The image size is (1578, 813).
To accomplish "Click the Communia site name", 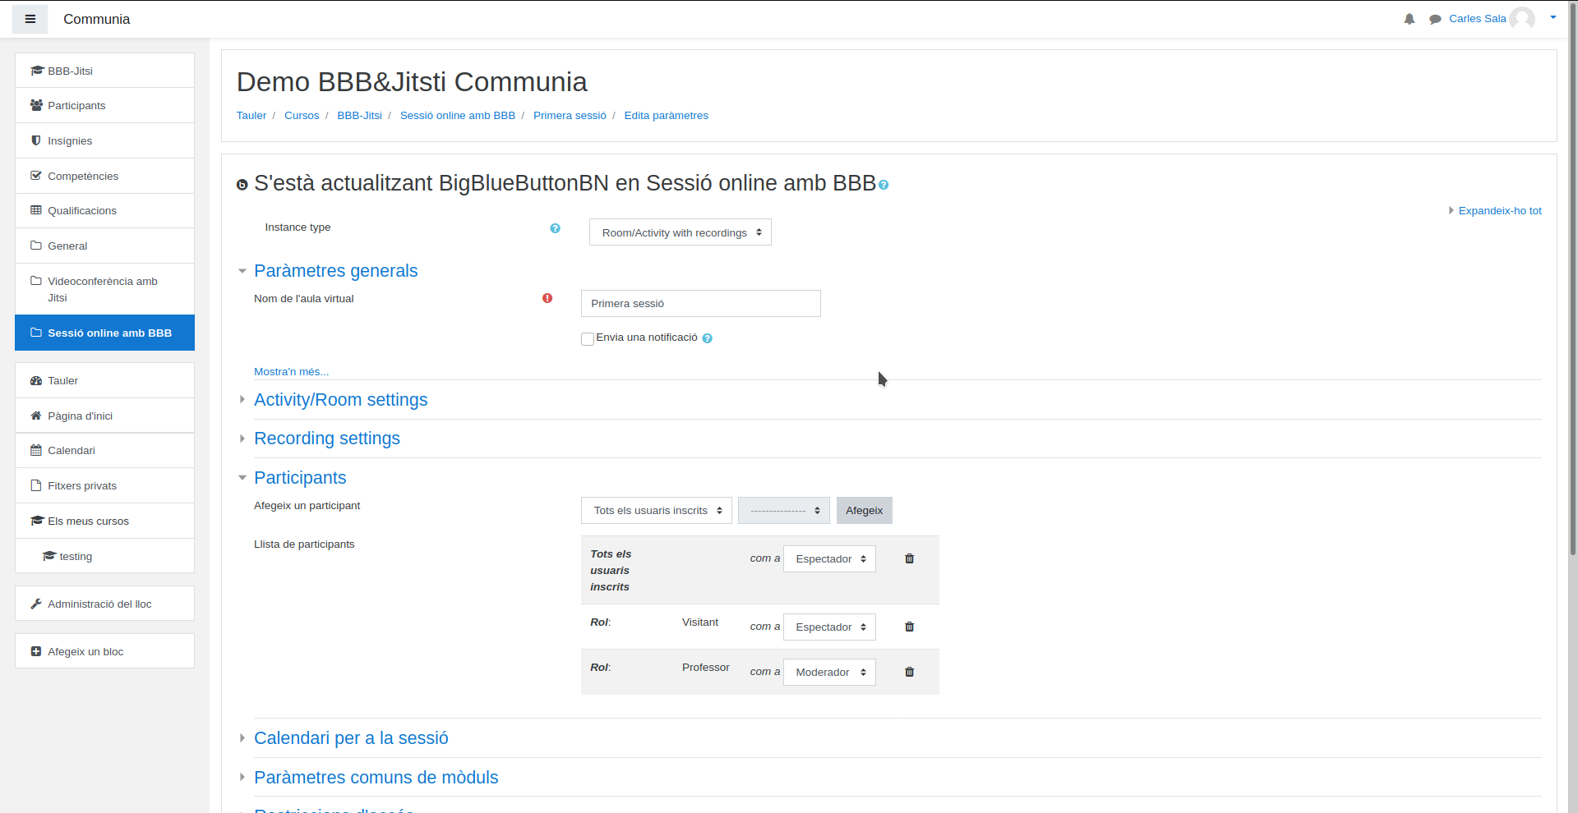I will (x=96, y=19).
